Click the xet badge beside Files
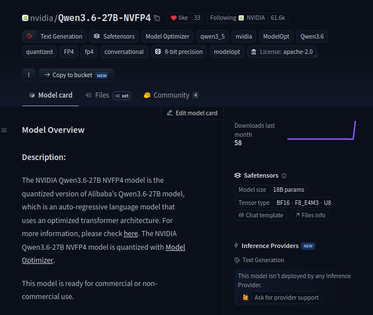The image size is (373, 315). coord(122,96)
